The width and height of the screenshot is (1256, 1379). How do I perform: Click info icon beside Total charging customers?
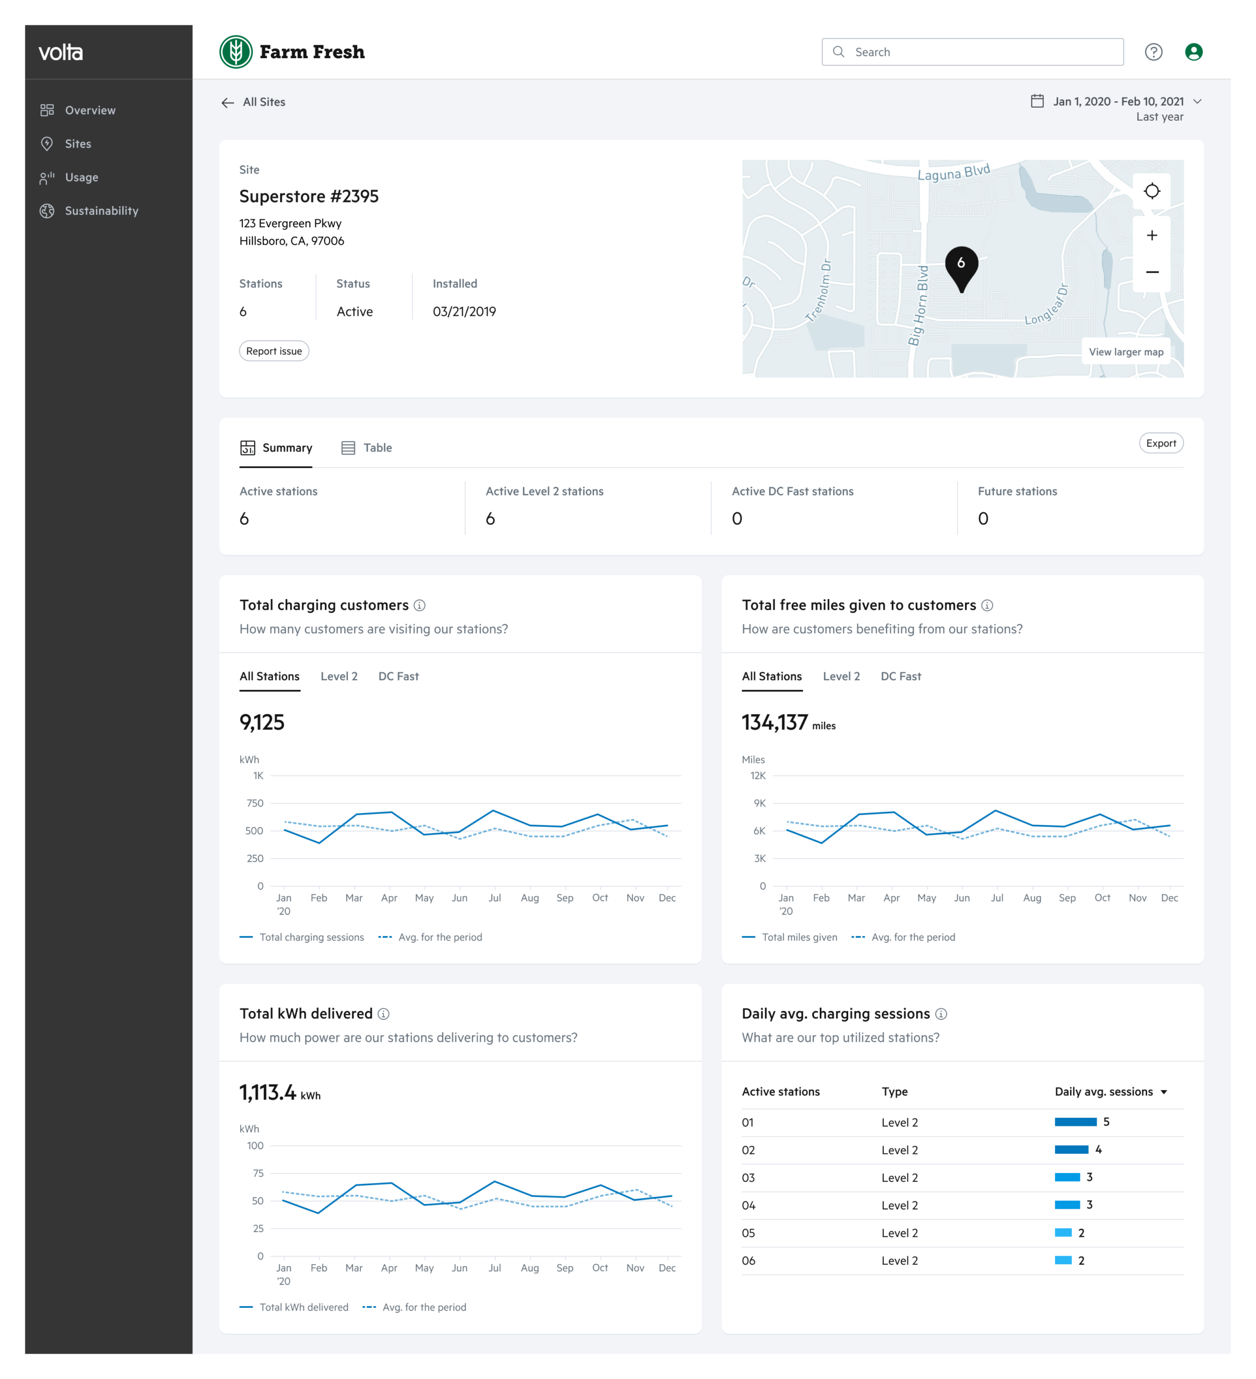point(420,605)
